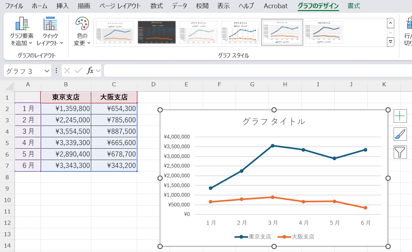Open the chart styles gallery expander arrow
Image resolution: width=412 pixels, height=252 pixels.
pos(390,41)
